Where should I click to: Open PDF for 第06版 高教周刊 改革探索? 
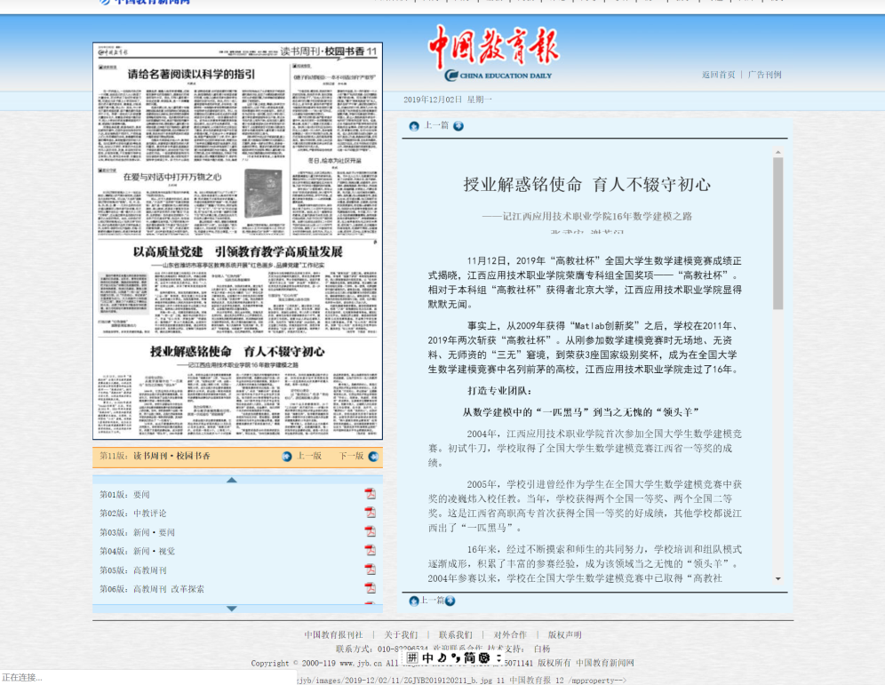[x=371, y=588]
